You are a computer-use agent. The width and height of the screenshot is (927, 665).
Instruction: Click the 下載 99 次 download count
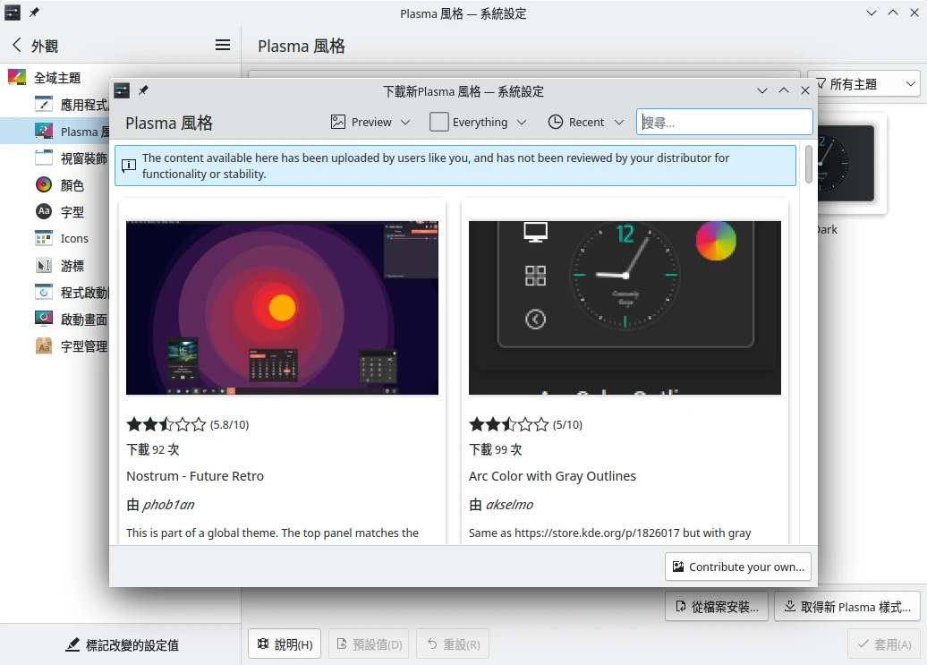point(496,449)
